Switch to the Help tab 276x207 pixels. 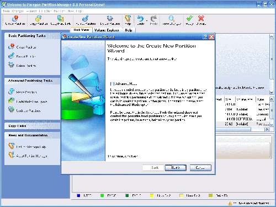tap(129, 30)
